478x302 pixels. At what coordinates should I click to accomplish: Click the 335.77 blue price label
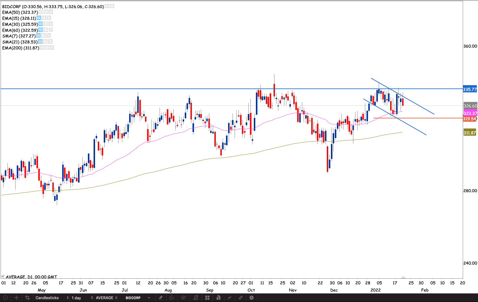tap(470, 89)
